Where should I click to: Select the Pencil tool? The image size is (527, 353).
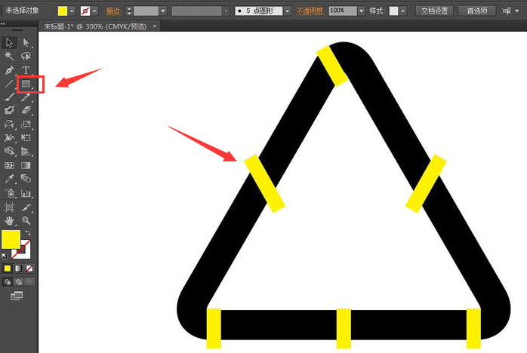pos(26,97)
